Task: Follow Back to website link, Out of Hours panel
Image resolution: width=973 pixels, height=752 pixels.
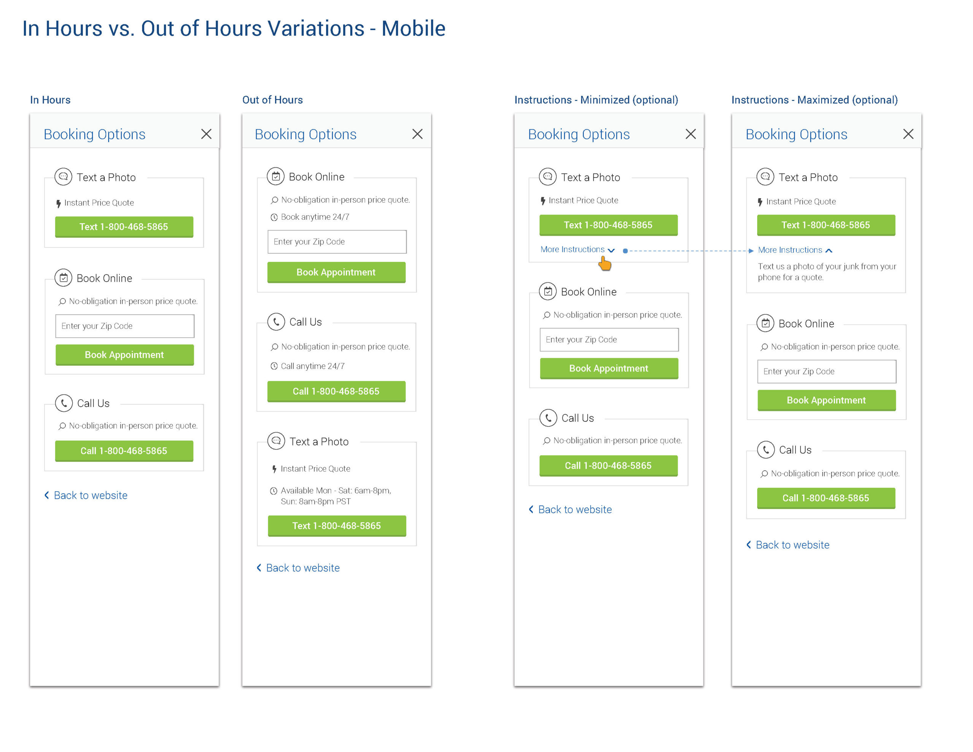Action: point(303,568)
